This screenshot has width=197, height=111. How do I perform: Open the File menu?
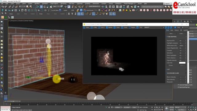(2, 4)
